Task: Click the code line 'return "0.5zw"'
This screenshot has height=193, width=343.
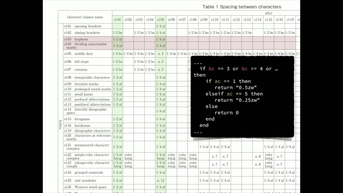Action: [236, 87]
